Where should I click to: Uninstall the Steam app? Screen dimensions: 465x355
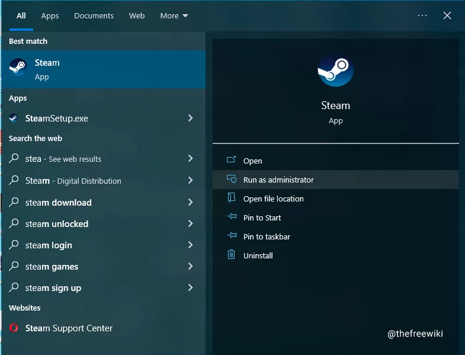(336, 255)
